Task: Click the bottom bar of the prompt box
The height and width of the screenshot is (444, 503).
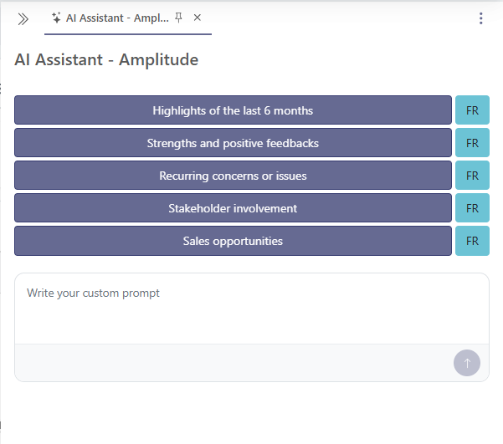Action: (226, 363)
